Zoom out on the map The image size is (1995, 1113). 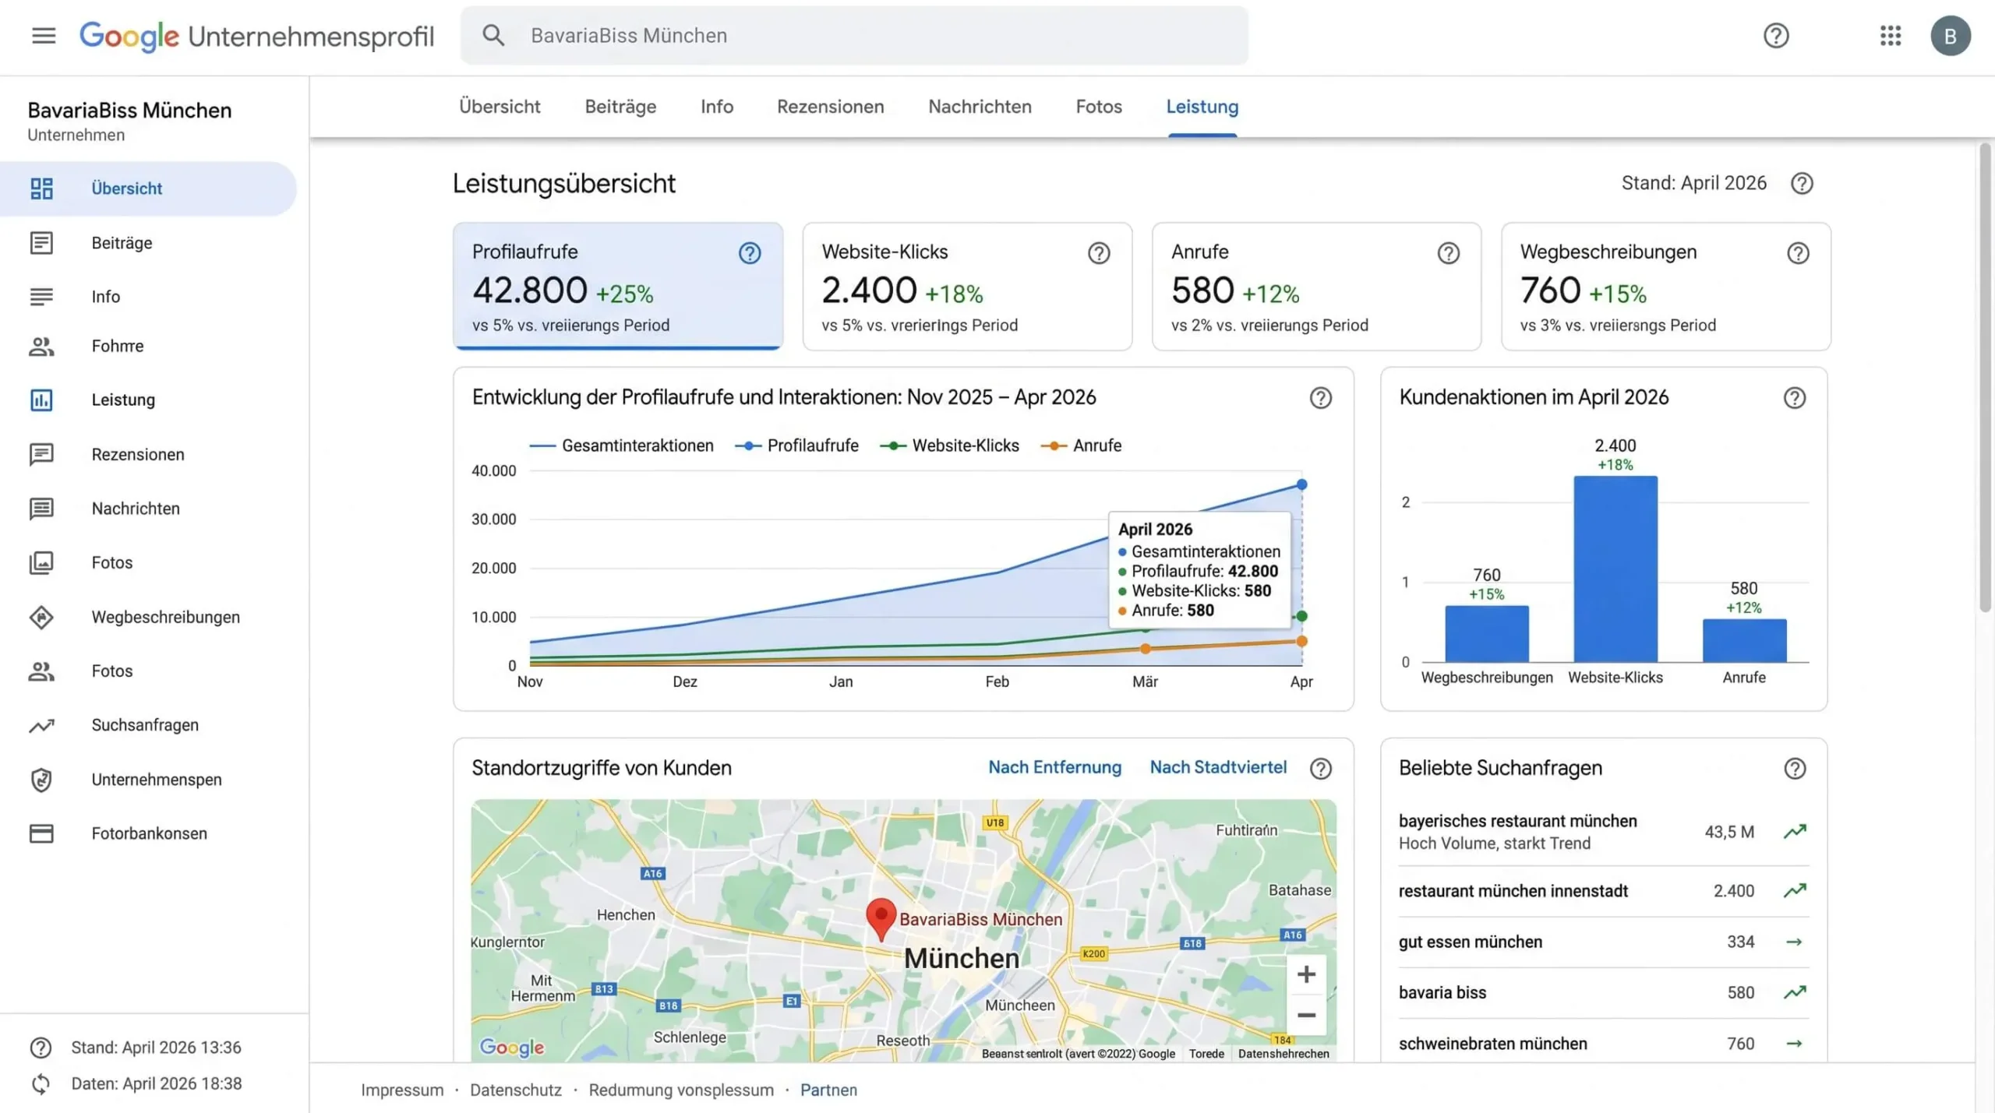point(1306,1015)
